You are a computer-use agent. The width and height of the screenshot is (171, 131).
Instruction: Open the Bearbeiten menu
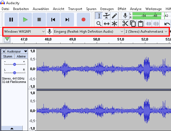click(x=21, y=9)
